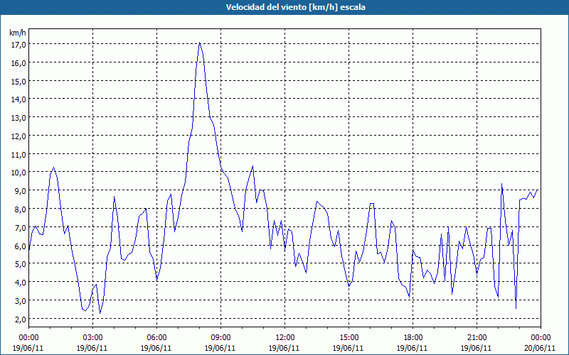Click the 16,0 Y-axis value
This screenshot has height=355, width=569.
[18, 63]
